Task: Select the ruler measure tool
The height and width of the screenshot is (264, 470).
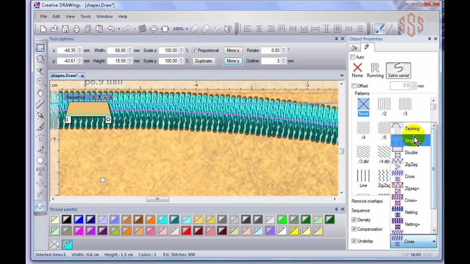Action: (x=40, y=104)
